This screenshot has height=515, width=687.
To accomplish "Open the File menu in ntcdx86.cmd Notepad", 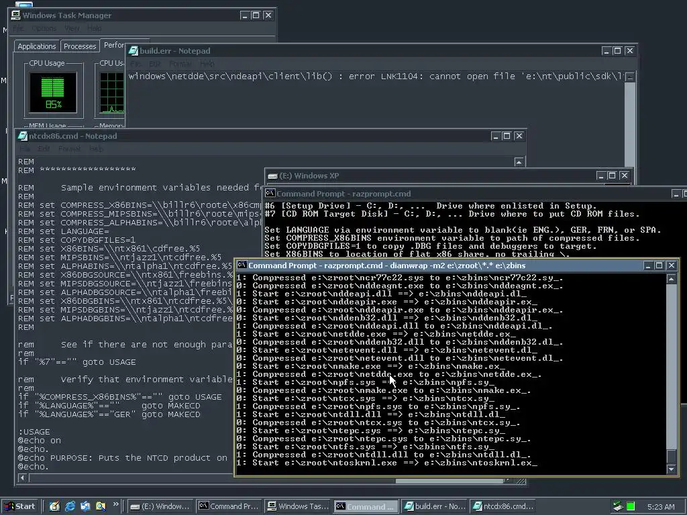I will coord(25,149).
